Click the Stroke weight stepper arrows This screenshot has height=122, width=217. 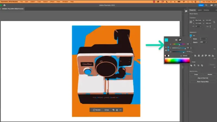(x=200, y=39)
